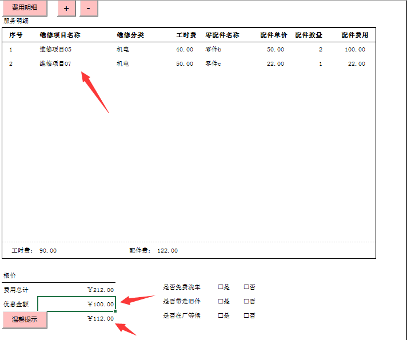
Task: Click the 费用明细 button
Action: [x=25, y=8]
